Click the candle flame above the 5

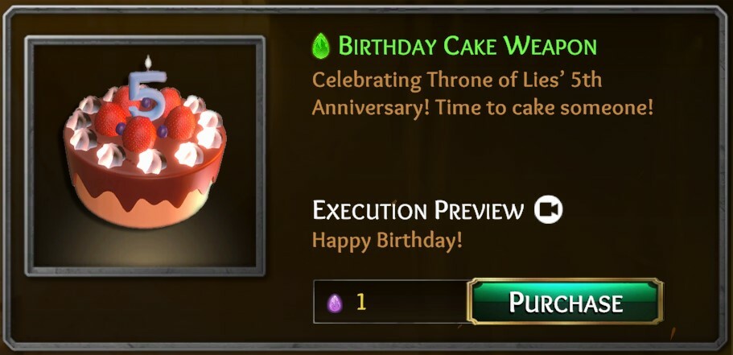[148, 62]
